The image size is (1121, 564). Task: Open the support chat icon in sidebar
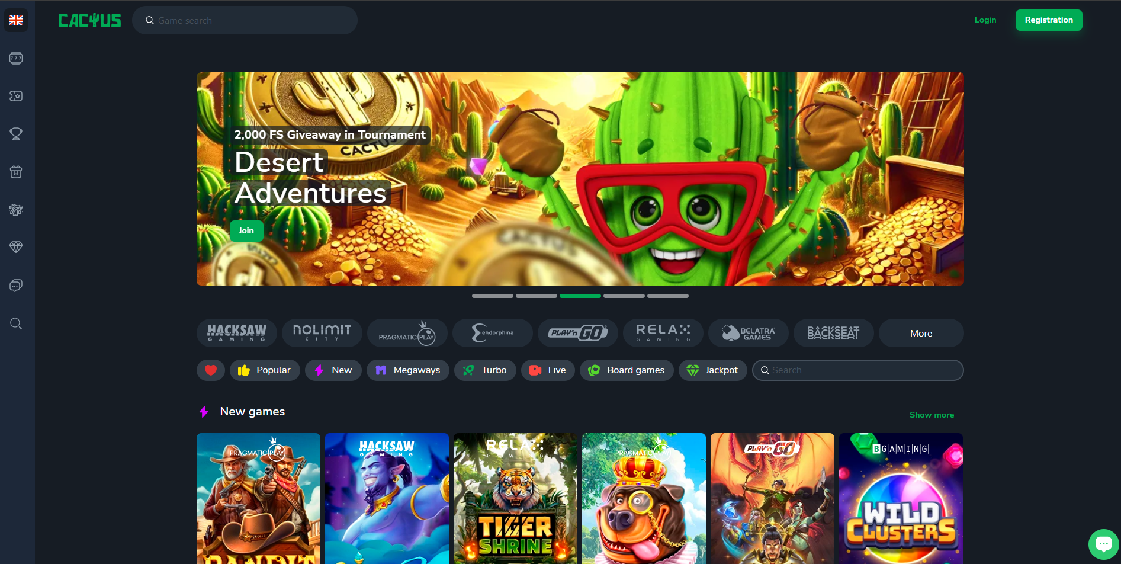click(x=16, y=286)
